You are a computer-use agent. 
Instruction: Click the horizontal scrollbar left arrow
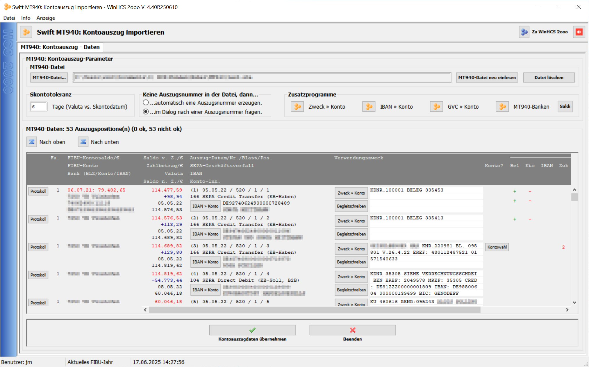pyautogui.click(x=145, y=310)
